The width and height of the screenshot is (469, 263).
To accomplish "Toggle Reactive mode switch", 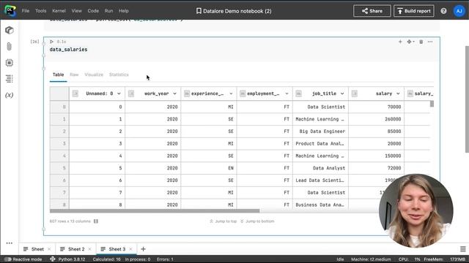I will [x=8, y=259].
